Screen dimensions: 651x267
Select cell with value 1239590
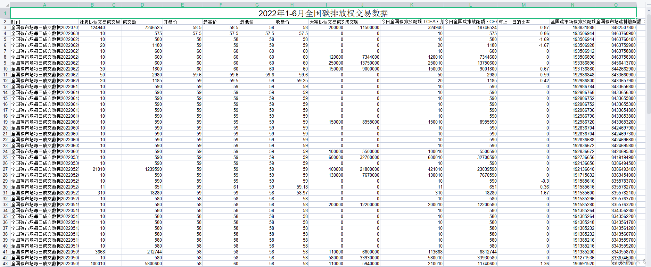tap(142, 169)
